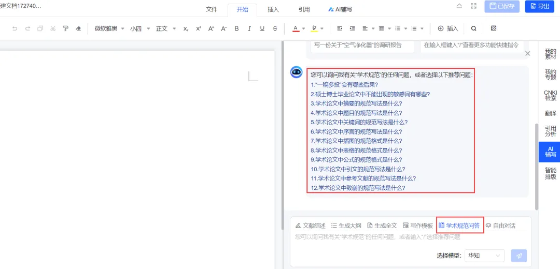The image size is (560, 269).
Task: Click the eraser clear-format icon
Action: (x=79, y=28)
